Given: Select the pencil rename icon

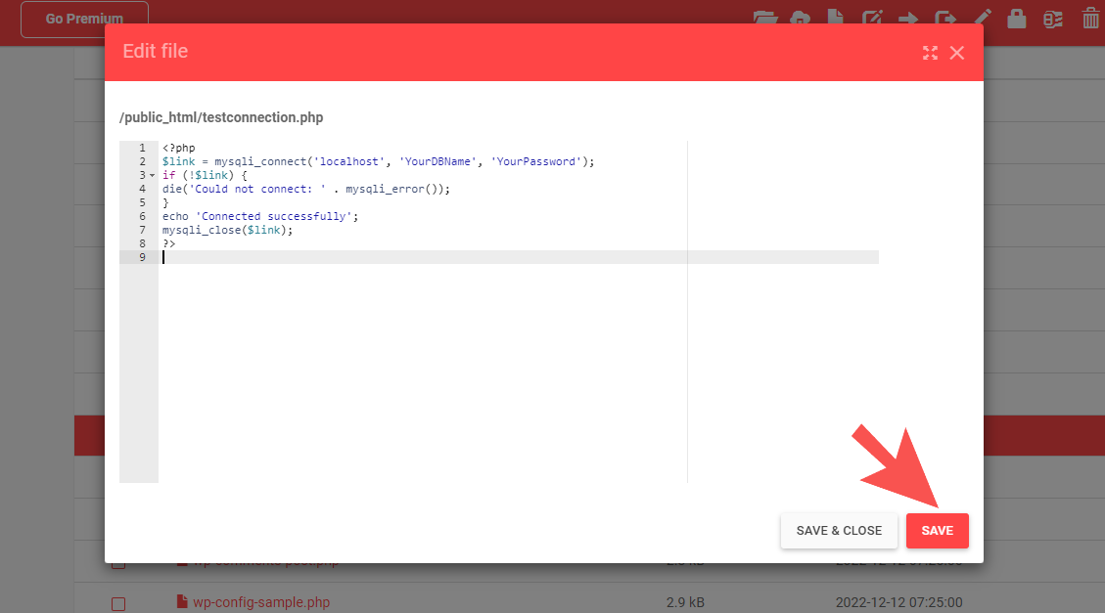Looking at the screenshot, I should coord(983,18).
